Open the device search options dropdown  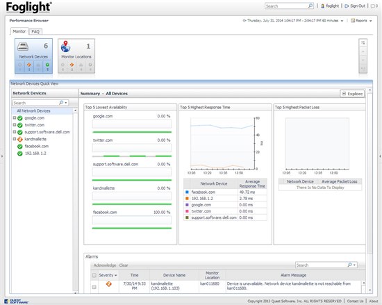click(66, 103)
